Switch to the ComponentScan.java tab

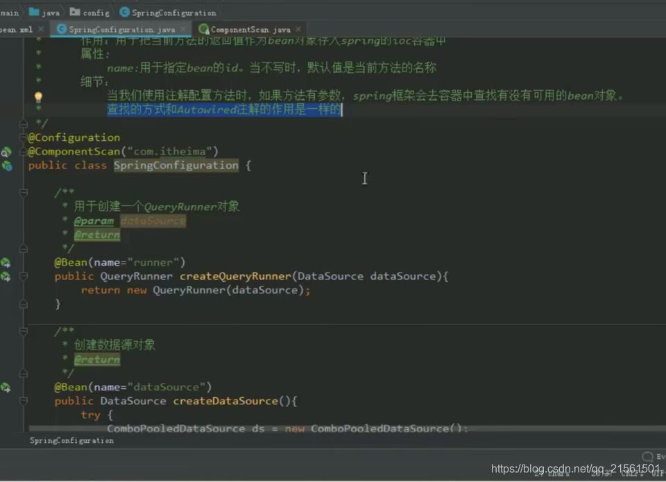pos(250,29)
